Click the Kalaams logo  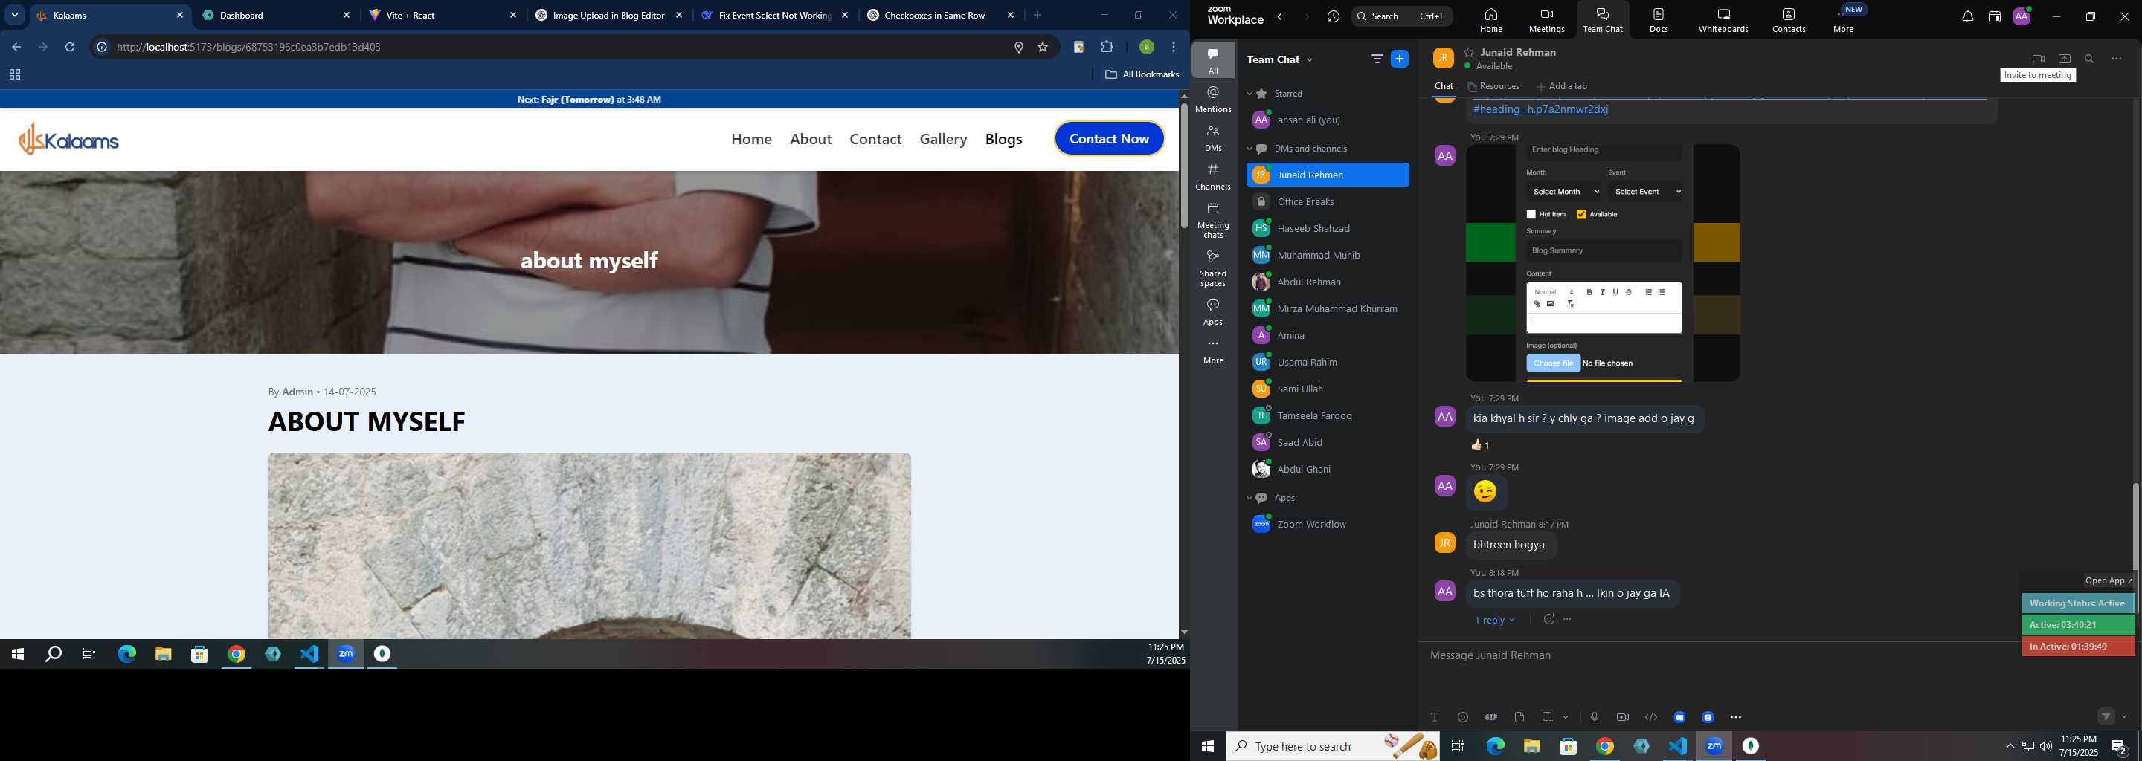(x=69, y=139)
